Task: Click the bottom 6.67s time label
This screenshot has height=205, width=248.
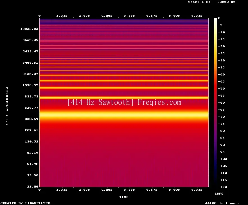Action: (152, 190)
